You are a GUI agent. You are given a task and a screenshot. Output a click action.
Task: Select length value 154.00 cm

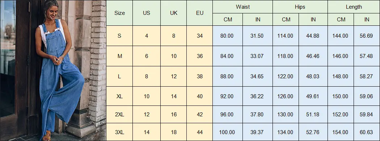(x=341, y=132)
